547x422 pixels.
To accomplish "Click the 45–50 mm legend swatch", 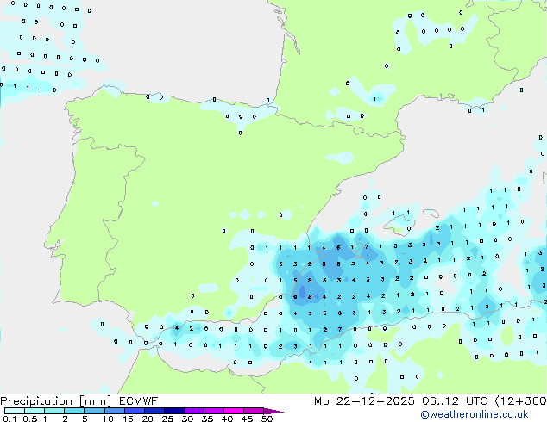I will tap(254, 411).
